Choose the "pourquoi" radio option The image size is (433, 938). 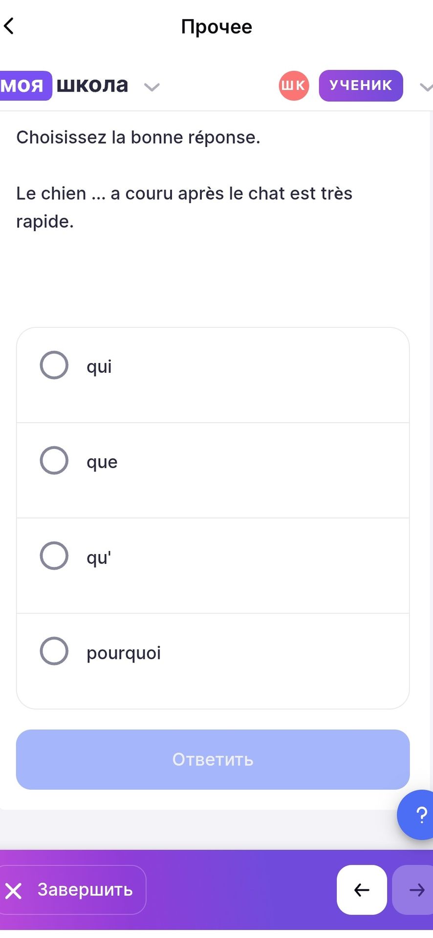tap(54, 651)
